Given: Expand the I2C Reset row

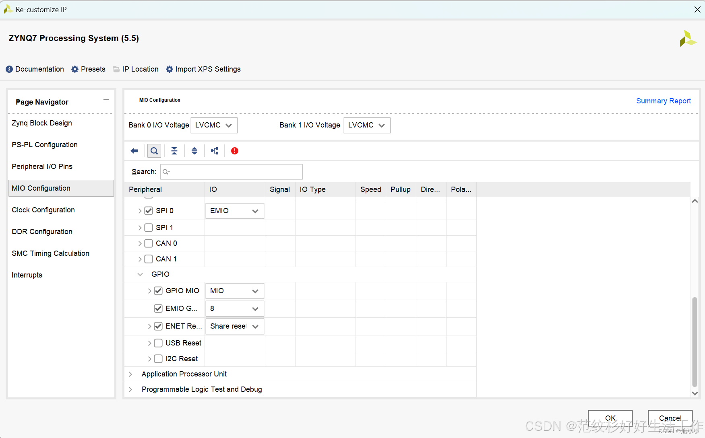Looking at the screenshot, I should click(149, 359).
